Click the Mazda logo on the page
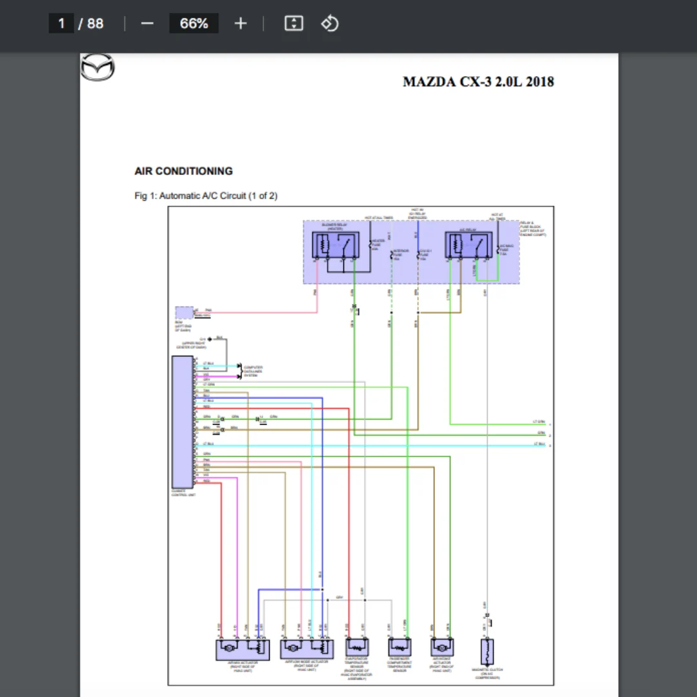Image resolution: width=697 pixels, height=697 pixels. 97,68
